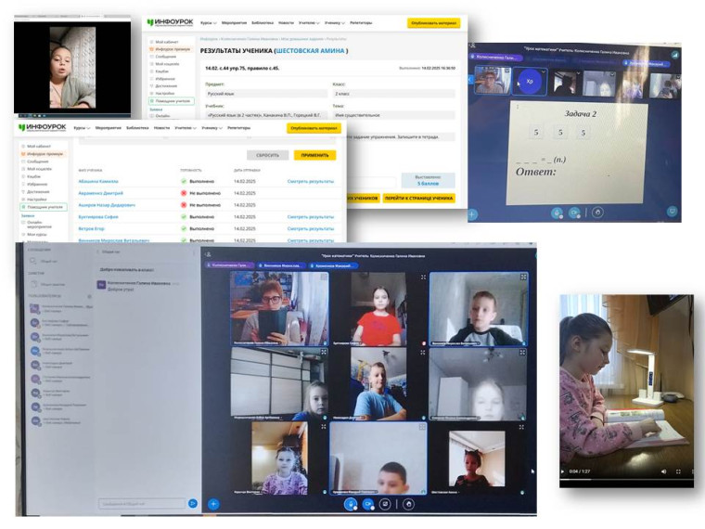Screen dimensions: 705x529
Task: Expand the blue-shirt boy's center tile to fullscreen
Action: tap(423, 353)
